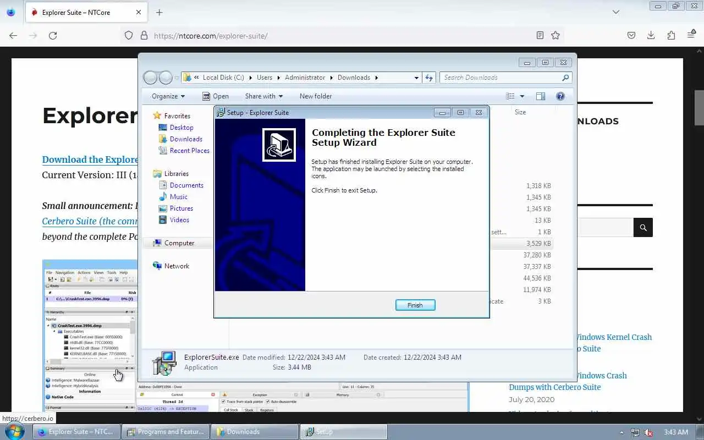Show site padlock connection info
Viewport: 704px width, 440px height.
click(144, 35)
